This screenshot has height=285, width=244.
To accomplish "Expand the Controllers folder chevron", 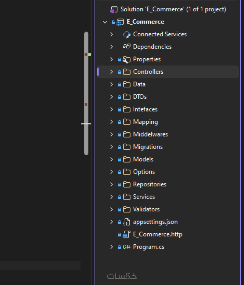I will [x=111, y=72].
